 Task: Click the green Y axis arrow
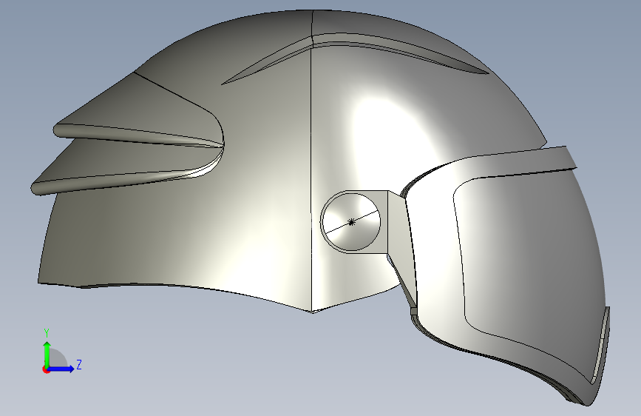pos(47,354)
